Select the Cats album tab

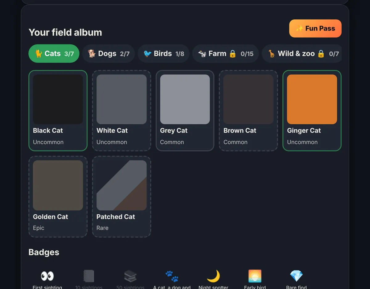click(54, 54)
